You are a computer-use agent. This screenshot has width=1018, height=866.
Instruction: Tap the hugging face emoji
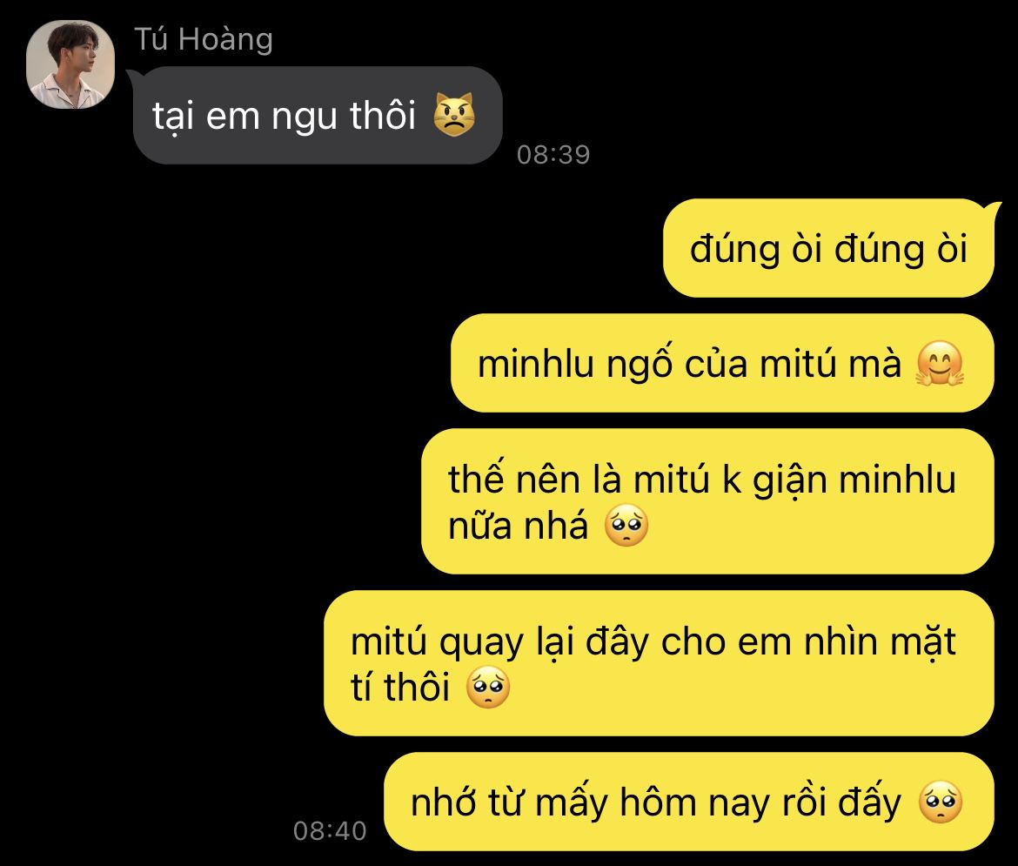[940, 363]
